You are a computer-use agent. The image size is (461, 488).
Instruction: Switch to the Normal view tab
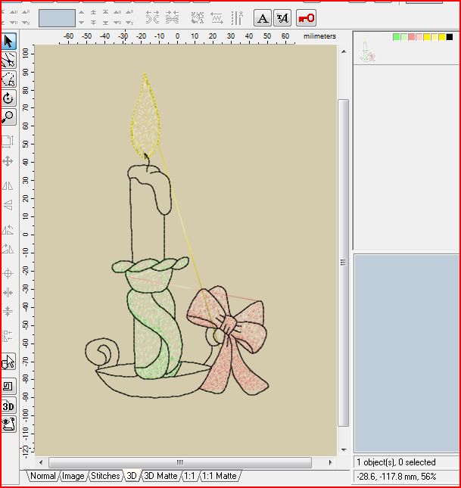pos(42,476)
